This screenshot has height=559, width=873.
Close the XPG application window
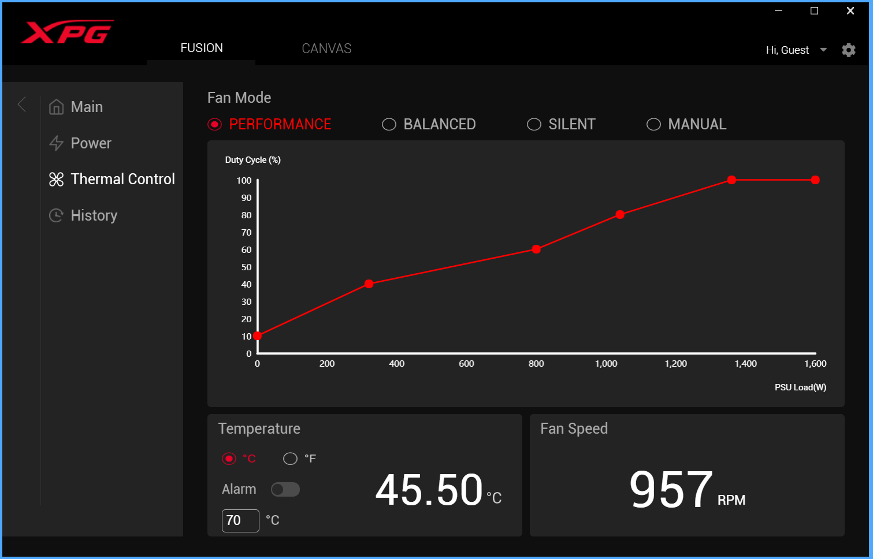coord(850,10)
